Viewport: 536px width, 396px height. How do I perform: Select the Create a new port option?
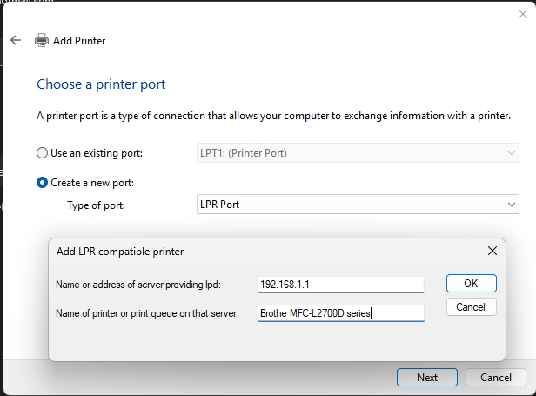pos(42,183)
